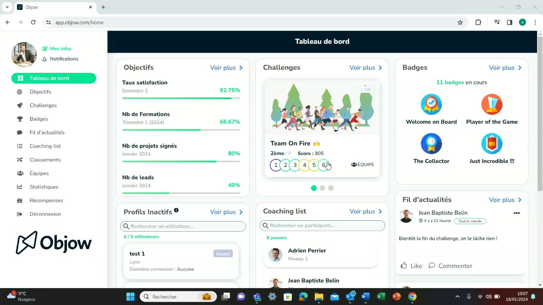Open a new browser tab
Viewport: 543px width, 305px height.
[x=103, y=7]
